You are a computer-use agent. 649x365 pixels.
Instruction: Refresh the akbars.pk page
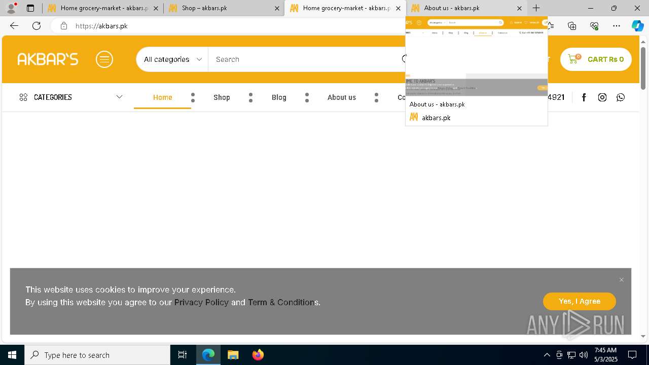(x=37, y=26)
